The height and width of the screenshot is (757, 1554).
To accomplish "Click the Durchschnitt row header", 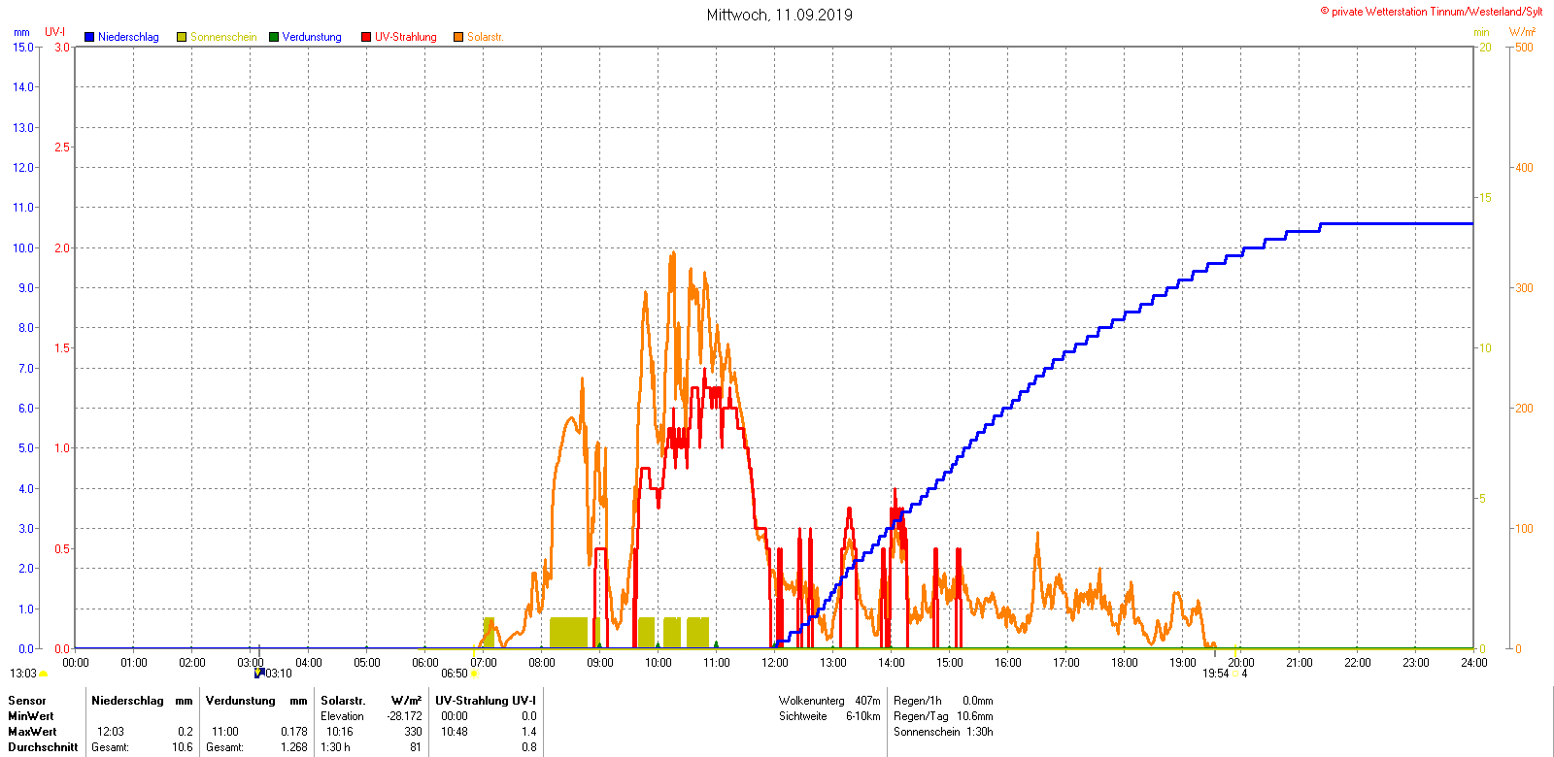I will point(43,747).
